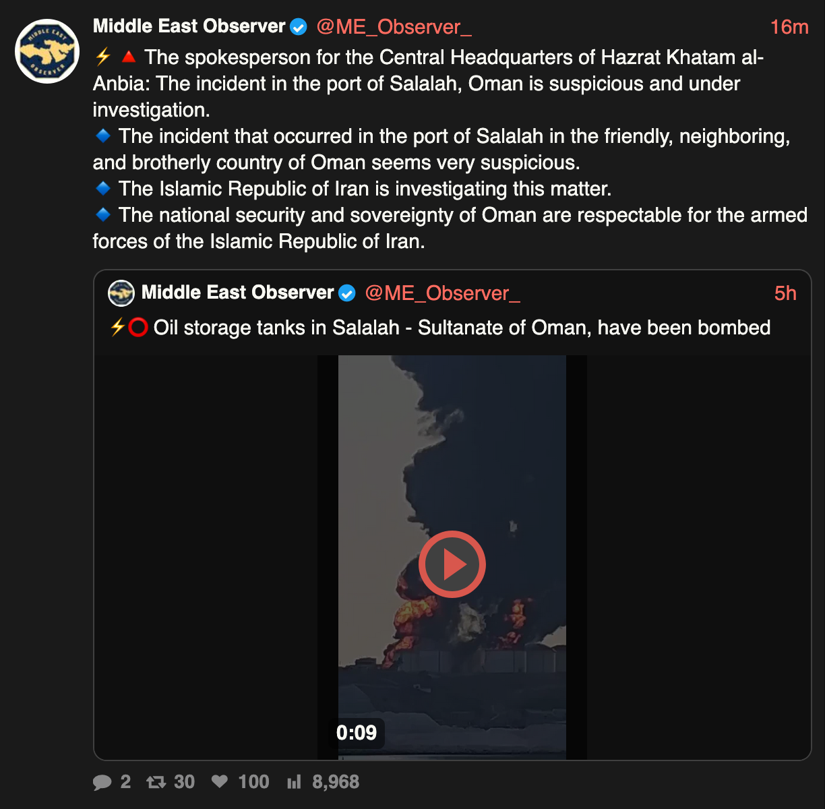Play the Salalah oil tank video
The image size is (825, 809).
point(452,564)
